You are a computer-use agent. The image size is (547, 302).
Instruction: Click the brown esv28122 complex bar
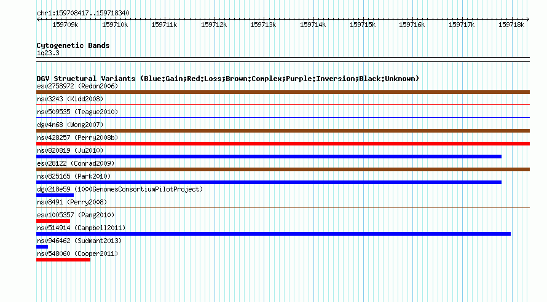[x=283, y=169]
